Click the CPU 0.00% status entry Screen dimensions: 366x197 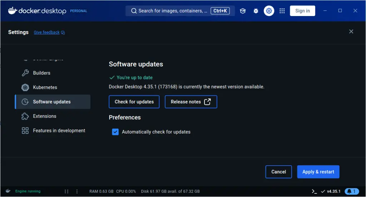click(x=126, y=191)
